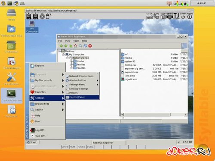Viewport: 215px width, 161px height.
Task: Click right scroll arrow of file list
Action: pyautogui.click(x=186, y=115)
